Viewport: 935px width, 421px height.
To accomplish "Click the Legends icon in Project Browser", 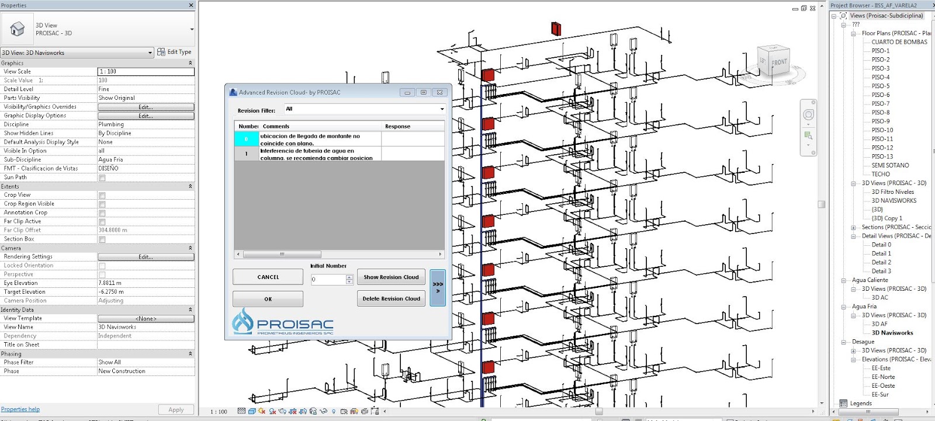I will click(843, 403).
